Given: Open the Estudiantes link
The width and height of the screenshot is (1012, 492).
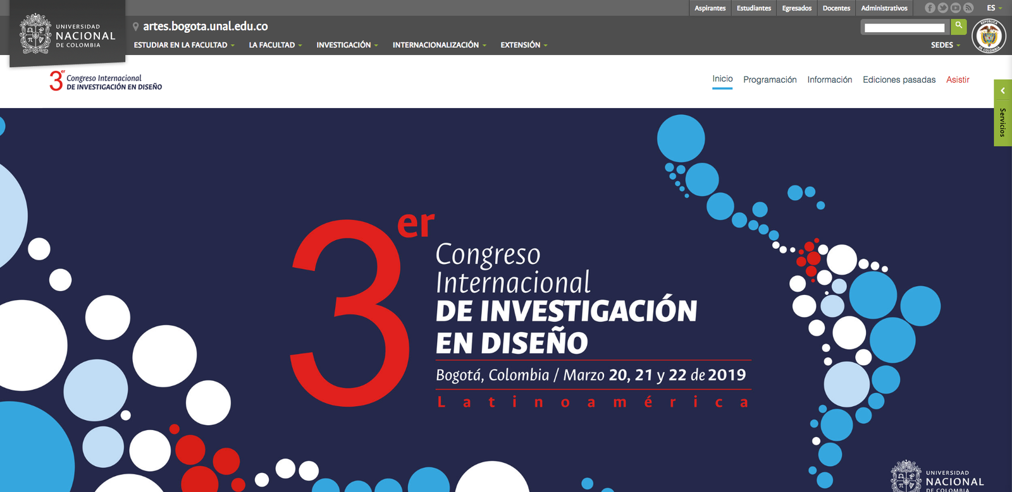Looking at the screenshot, I should [x=754, y=8].
